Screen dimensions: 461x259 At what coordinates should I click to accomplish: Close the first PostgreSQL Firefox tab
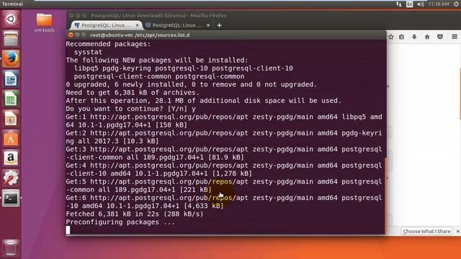click(137, 26)
